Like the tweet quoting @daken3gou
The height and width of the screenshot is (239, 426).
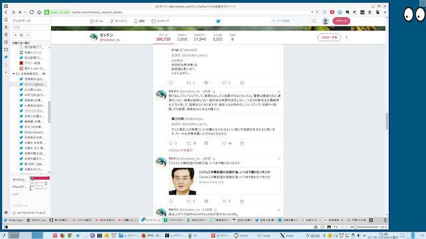coord(224,143)
